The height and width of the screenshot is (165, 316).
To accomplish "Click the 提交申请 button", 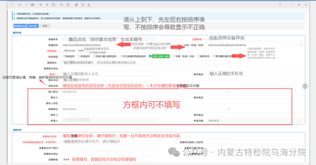I will (33, 26).
